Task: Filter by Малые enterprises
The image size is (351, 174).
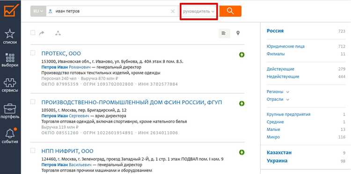Action: [x=273, y=130]
